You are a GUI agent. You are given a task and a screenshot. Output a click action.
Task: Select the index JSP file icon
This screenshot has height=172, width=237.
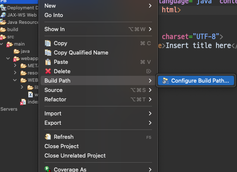point(23,102)
